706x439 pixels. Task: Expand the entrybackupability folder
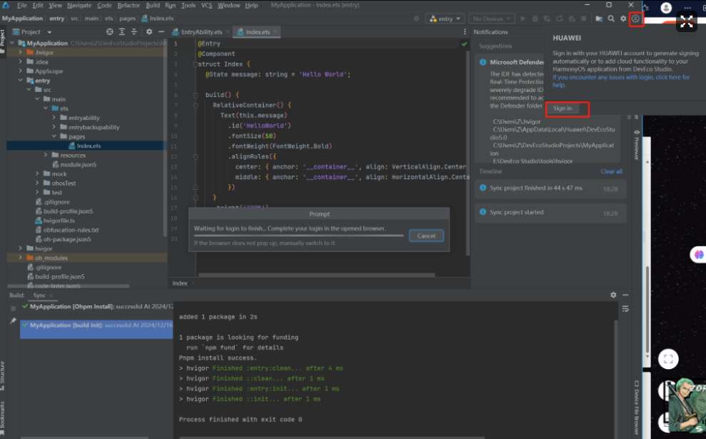(54, 127)
